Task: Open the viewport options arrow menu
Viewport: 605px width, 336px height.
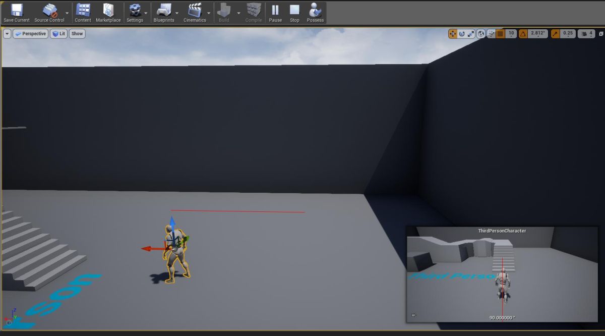Action: 7,34
